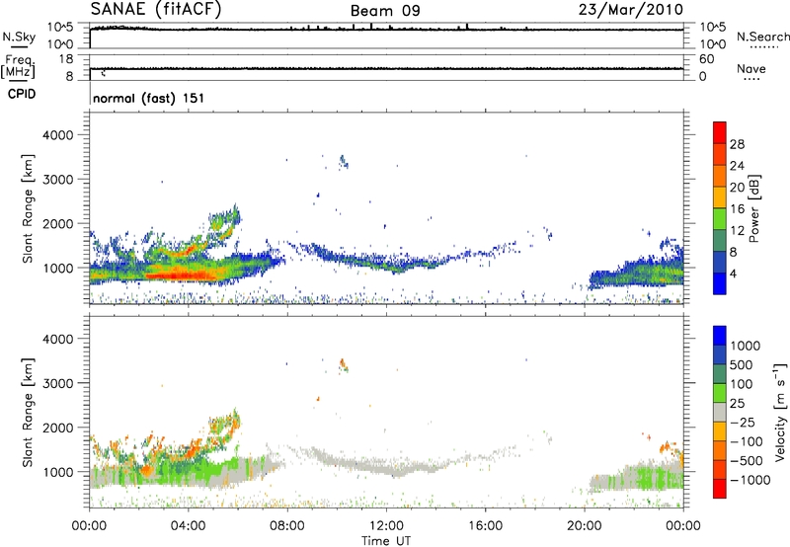The width and height of the screenshot is (790, 547).
Task: Click the N.Search legend label
Action: coord(762,37)
